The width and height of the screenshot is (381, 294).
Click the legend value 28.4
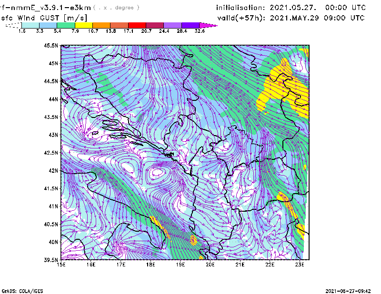[x=182, y=31]
